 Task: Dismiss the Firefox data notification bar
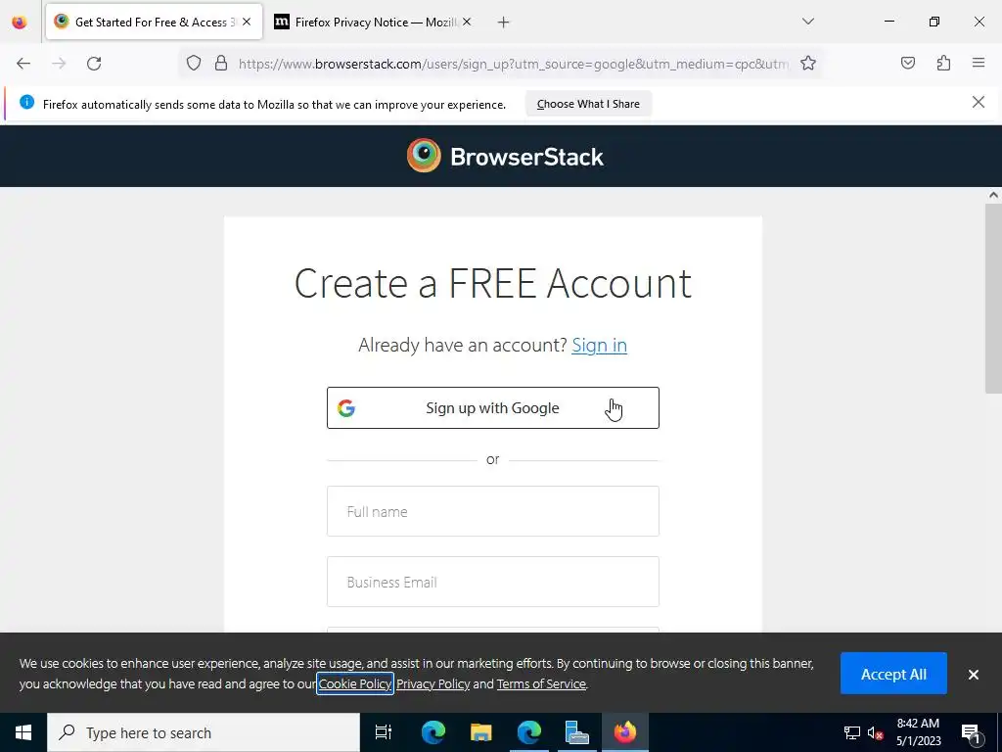coord(978,102)
